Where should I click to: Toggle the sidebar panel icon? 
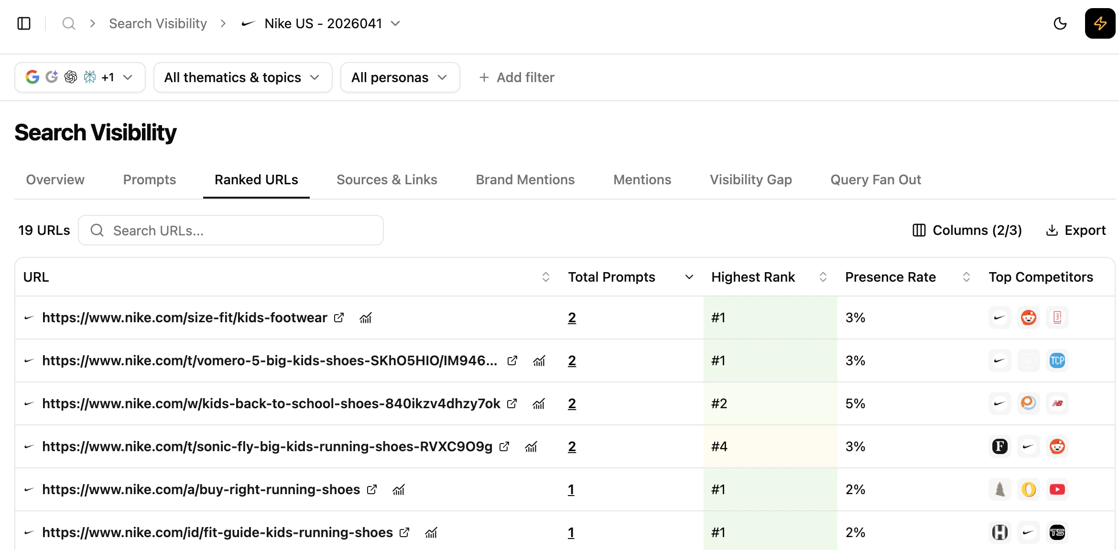coord(24,23)
